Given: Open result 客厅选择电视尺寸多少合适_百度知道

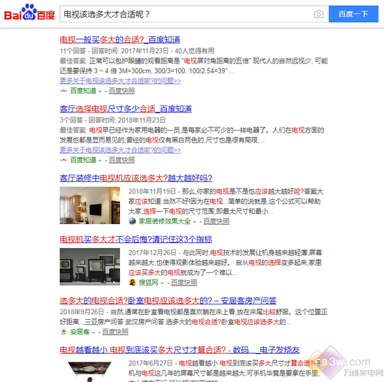Looking at the screenshot, I should (126, 109).
